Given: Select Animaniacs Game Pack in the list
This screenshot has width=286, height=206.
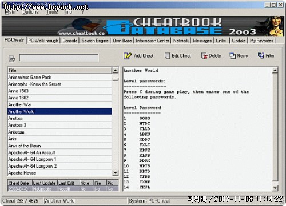Looking at the screenshot, I should 59,78.
